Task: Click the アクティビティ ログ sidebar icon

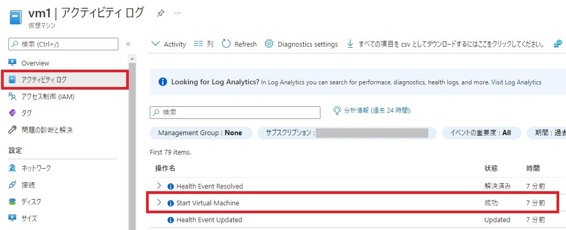Action: coord(13,80)
